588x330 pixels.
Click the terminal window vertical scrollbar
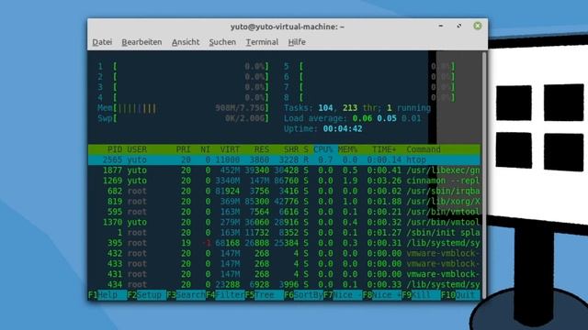pyautogui.click(x=484, y=175)
